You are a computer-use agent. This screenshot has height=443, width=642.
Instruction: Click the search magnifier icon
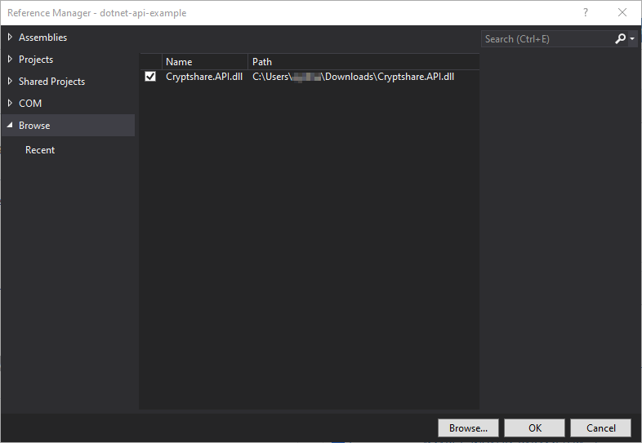[621, 39]
